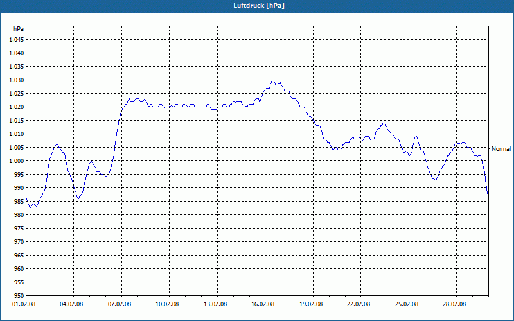Screen dimensions: 514x321
Task: Click the Normal pressure marker label
Action: point(501,149)
